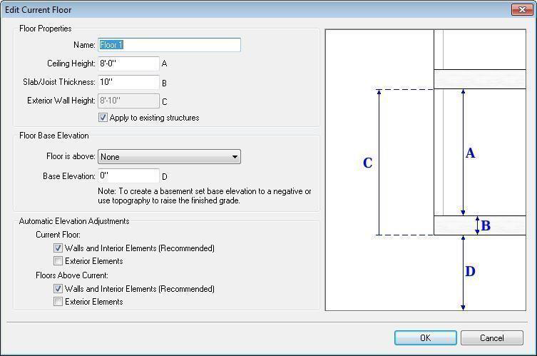Viewport: 537px width, 356px height.
Task: Click the upper slab band in diagram
Action: (x=479, y=78)
